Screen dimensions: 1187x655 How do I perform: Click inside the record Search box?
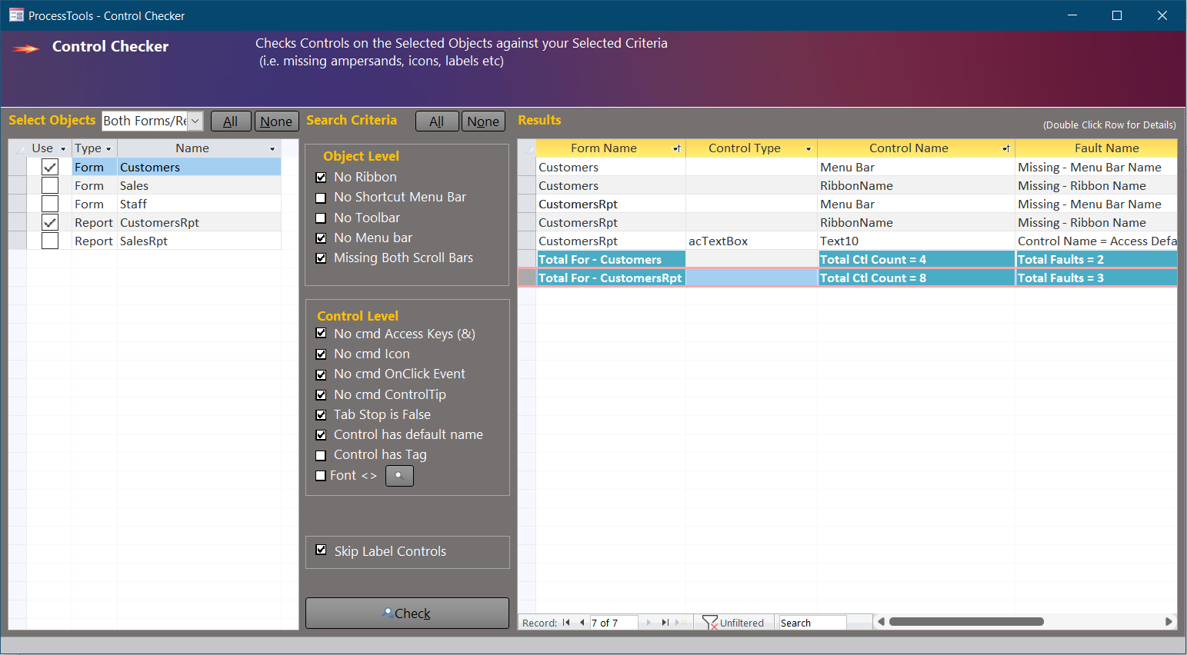[812, 622]
